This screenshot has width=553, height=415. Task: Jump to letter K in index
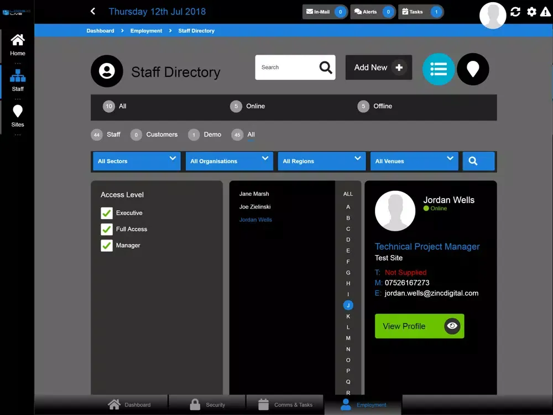pos(348,317)
